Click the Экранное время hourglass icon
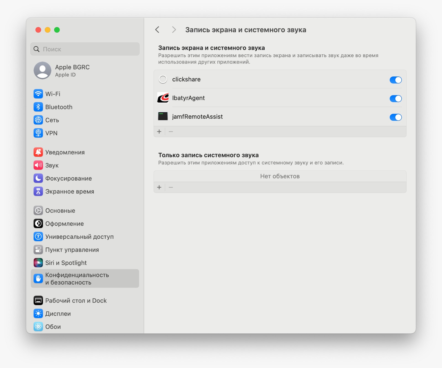Viewport: 442px width, 368px height. (38, 191)
